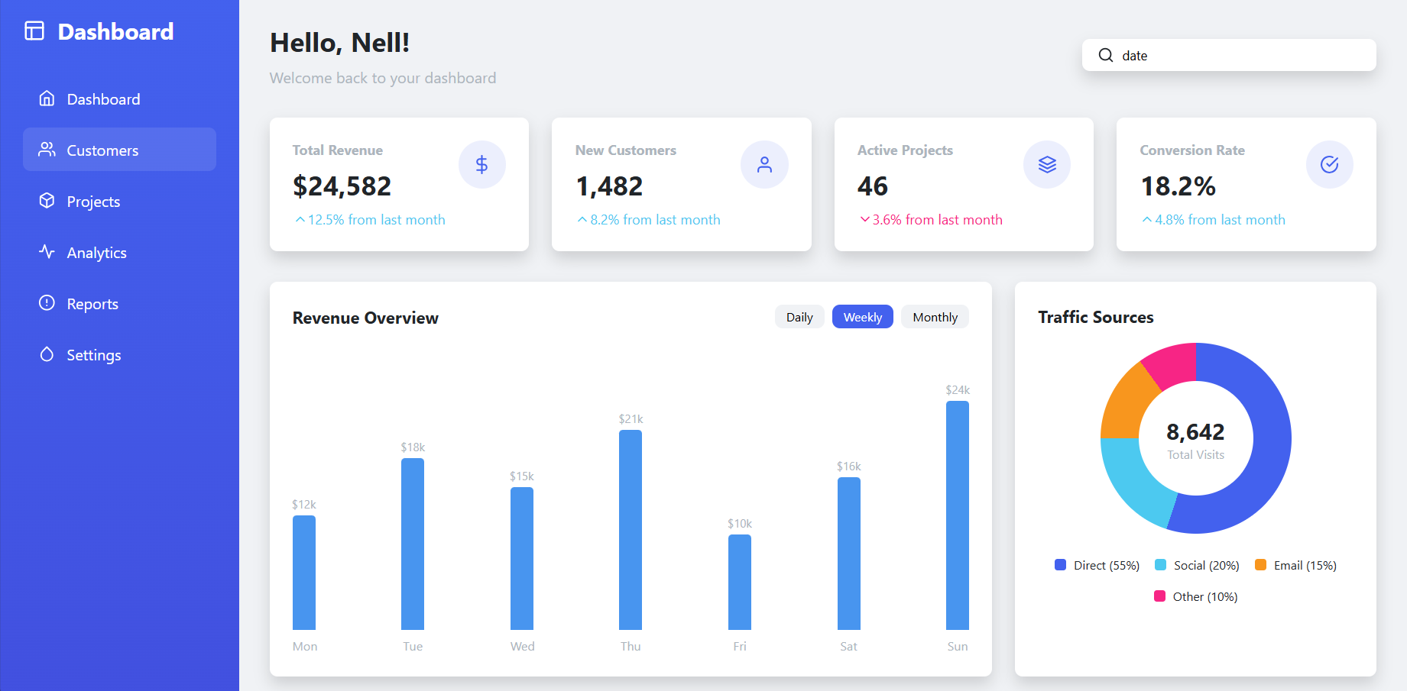Go to Projects in the sidebar
Image resolution: width=1407 pixels, height=691 pixels.
click(x=119, y=201)
